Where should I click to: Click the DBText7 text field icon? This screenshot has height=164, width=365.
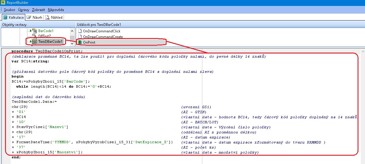(34, 36)
